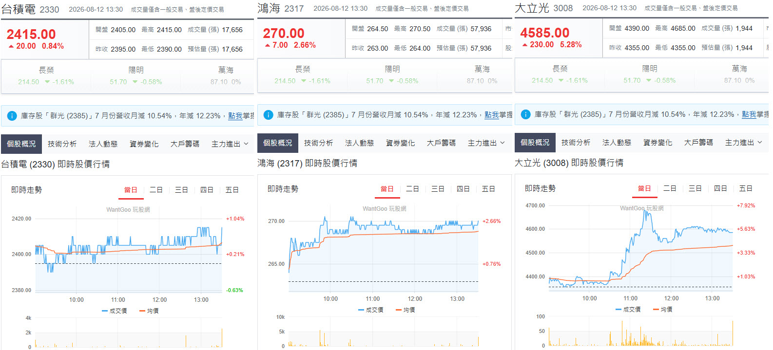773x350 pixels.
Task: Toggle 成交價 legend in 大立光 chart
Action: pos(628,309)
